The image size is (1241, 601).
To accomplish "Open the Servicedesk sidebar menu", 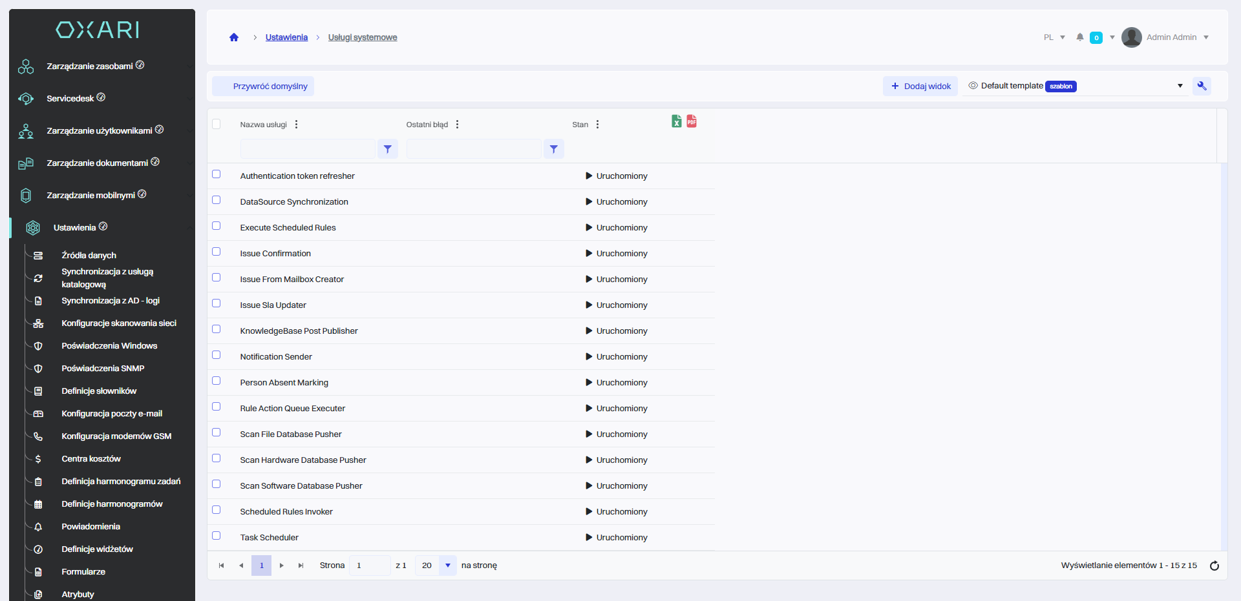I will (x=70, y=99).
